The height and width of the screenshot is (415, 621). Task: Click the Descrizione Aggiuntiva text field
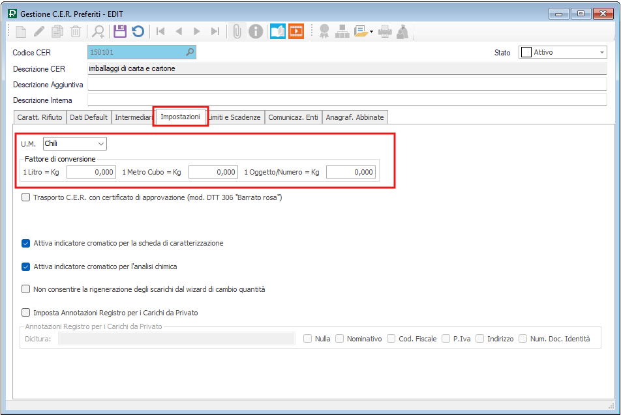coord(347,85)
